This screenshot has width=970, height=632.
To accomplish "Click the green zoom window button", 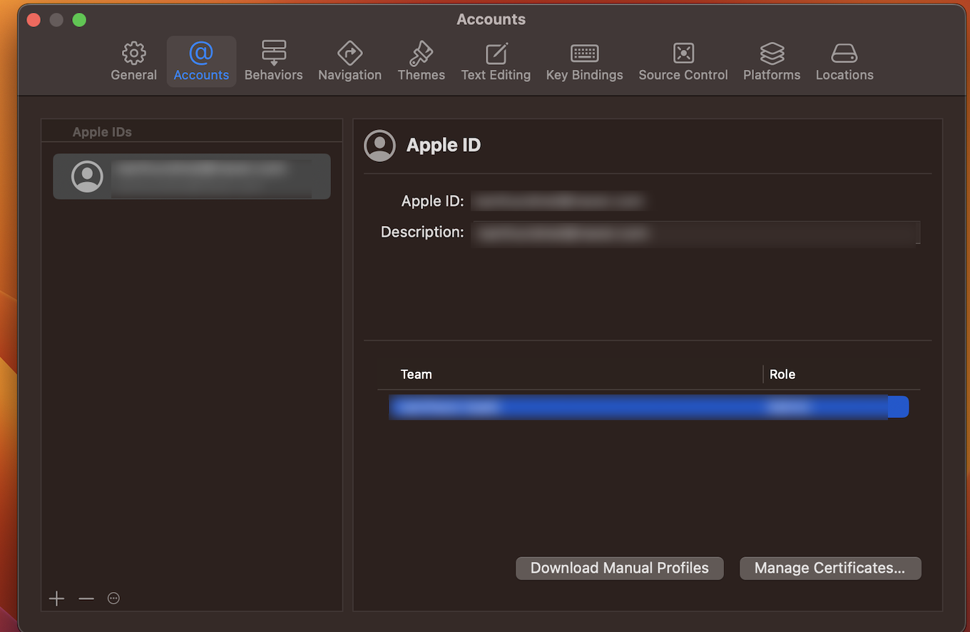I will pyautogui.click(x=79, y=20).
